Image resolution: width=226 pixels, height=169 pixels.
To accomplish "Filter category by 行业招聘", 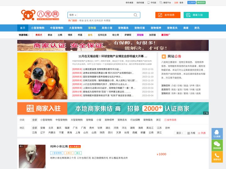I will (x=135, y=120).
